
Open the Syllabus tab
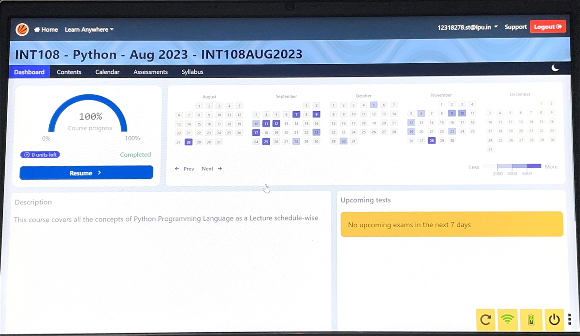[x=192, y=72]
